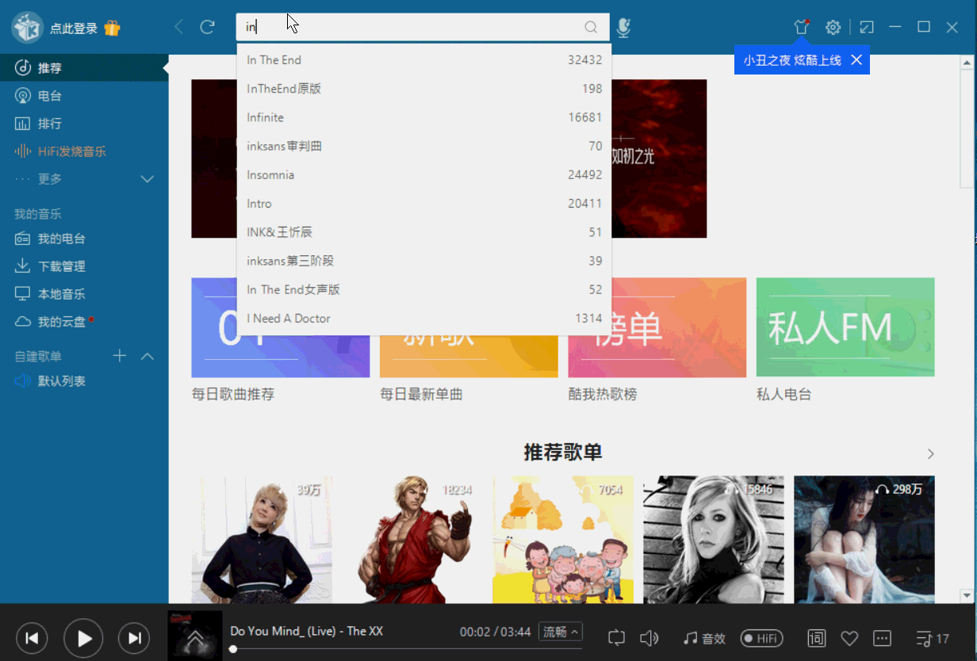Open the voice search microphone
Screen dimensions: 977x661
coord(626,26)
